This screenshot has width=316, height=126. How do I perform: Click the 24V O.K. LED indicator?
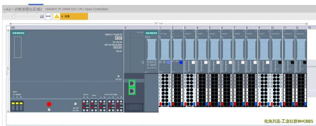[118, 77]
